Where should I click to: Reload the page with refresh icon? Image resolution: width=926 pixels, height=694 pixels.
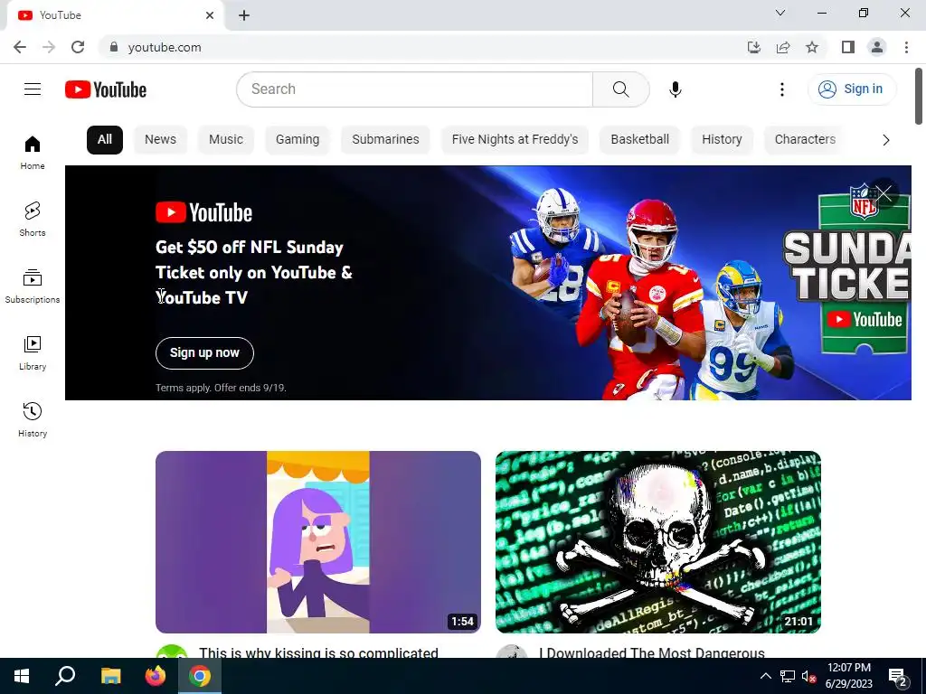tap(78, 47)
